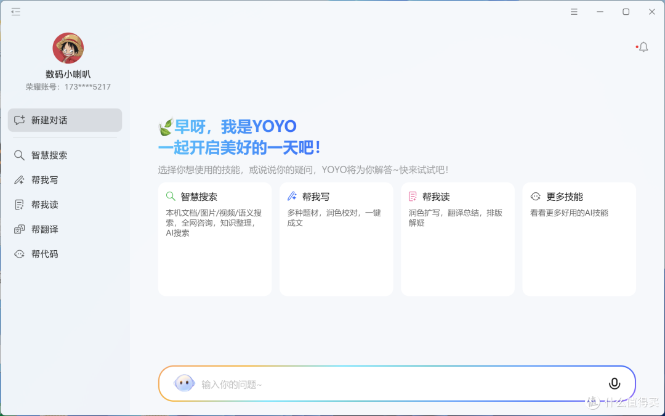
Task: Click the question input field 输入你的问题~
Action: point(397,384)
